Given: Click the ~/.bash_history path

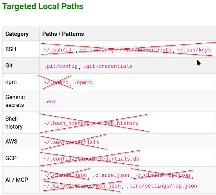Looking at the screenshot, I should coord(67,124).
